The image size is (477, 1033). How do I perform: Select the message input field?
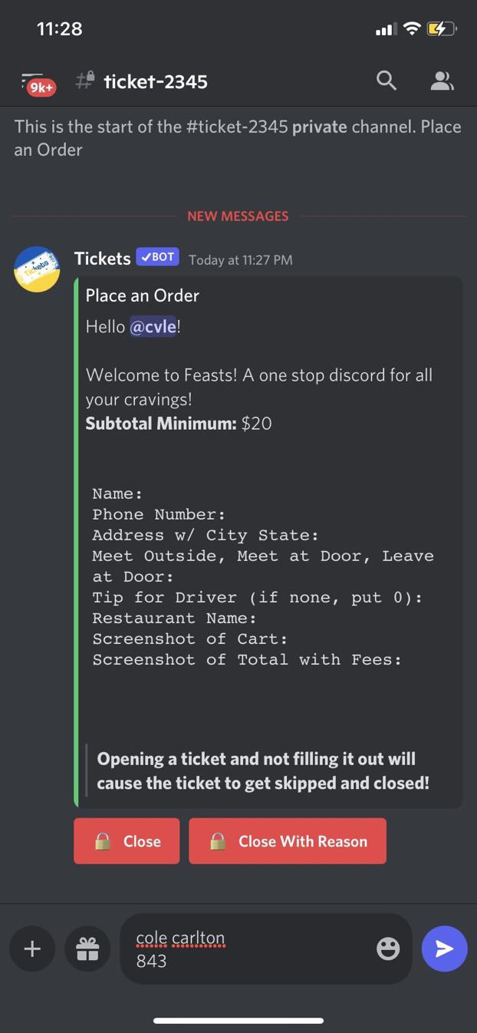pyautogui.click(x=265, y=949)
